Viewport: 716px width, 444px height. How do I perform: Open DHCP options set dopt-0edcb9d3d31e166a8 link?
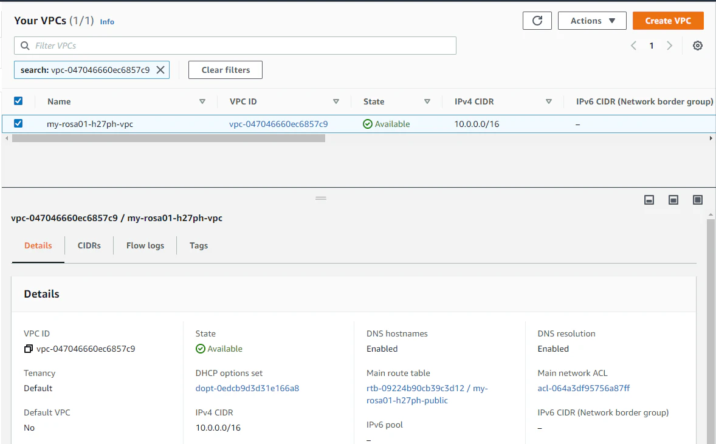247,388
